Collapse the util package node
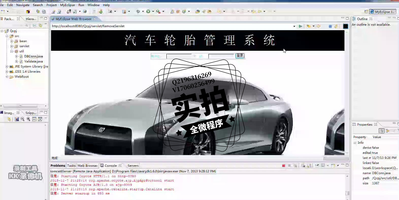Screen dimensions: 399x200 coord(11,51)
